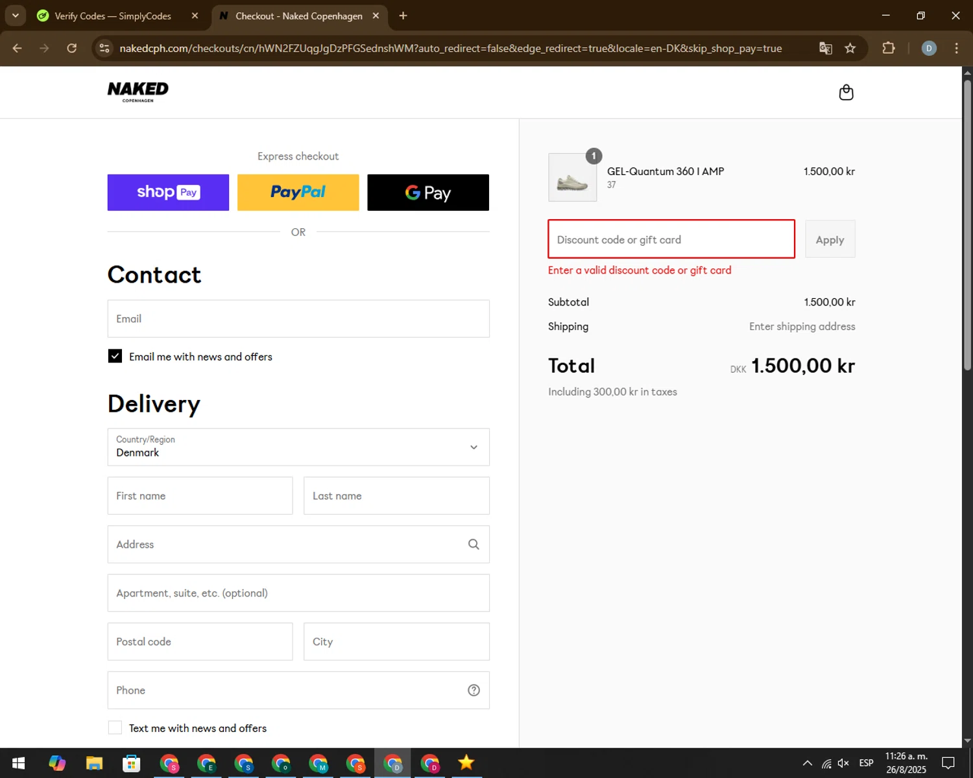The image size is (973, 778).
Task: Click the Discount code or gift card field
Action: 671,239
